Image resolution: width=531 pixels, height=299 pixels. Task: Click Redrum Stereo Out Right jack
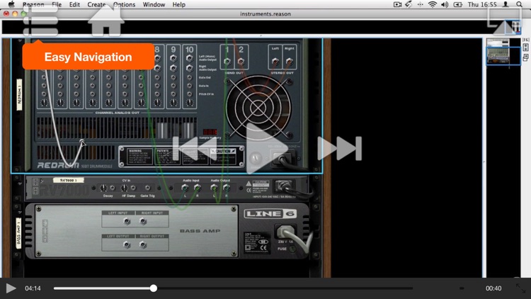[289, 62]
